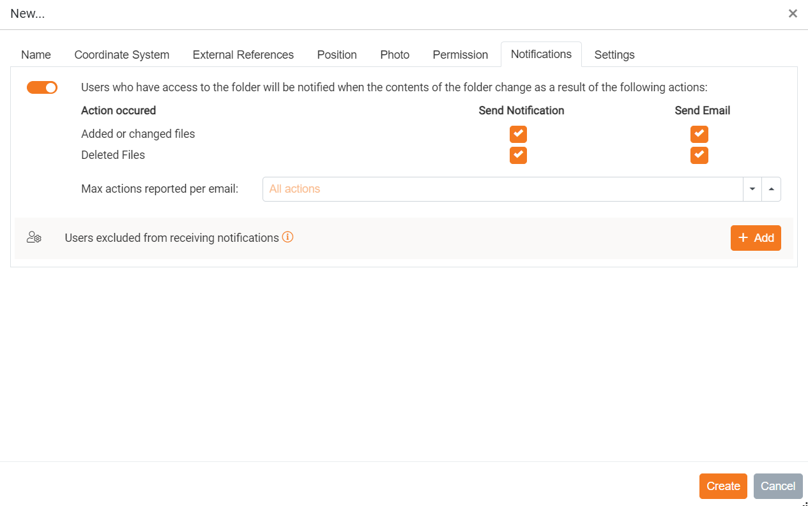Uncheck Send Notification for Deleted Files
The width and height of the screenshot is (808, 506).
click(518, 155)
